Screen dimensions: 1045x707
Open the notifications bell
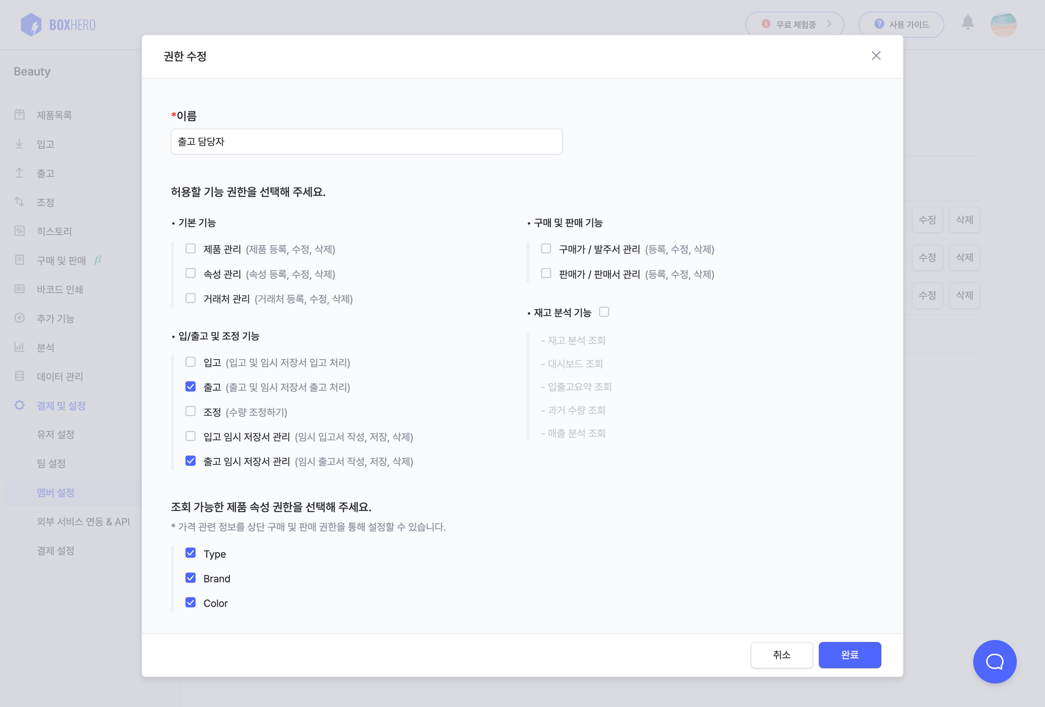coord(968,22)
